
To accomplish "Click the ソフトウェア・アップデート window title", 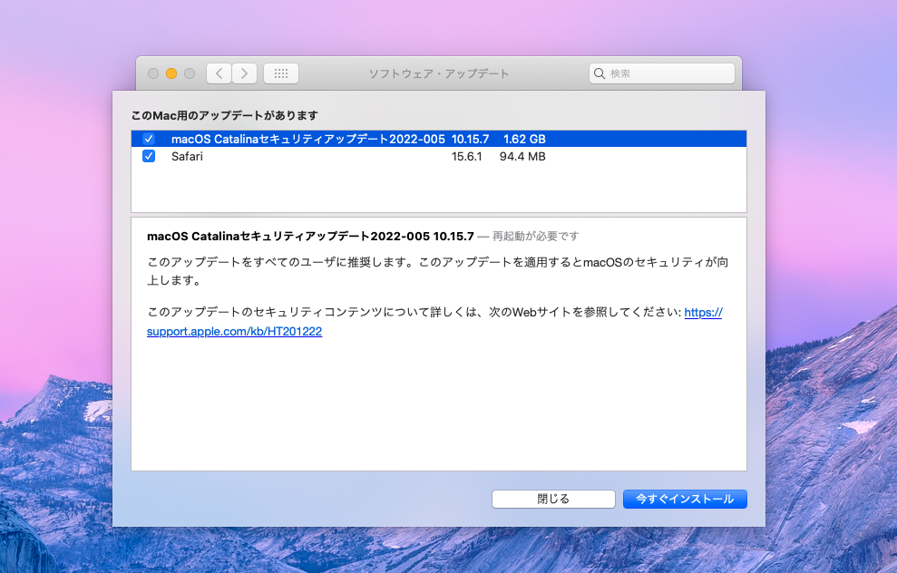I will point(439,73).
